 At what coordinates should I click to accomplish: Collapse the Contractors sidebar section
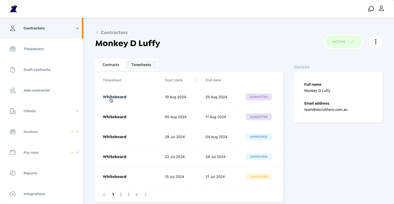77,28
